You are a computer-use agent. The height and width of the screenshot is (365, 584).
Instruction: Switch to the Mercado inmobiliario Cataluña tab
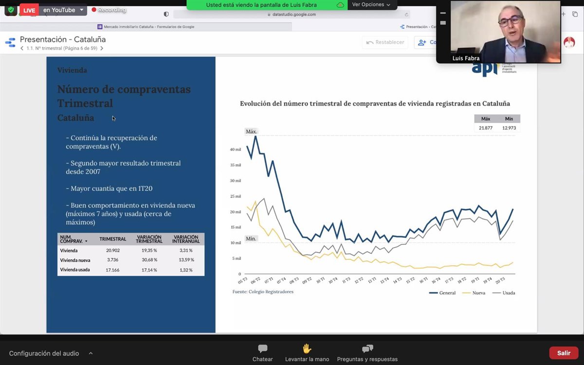(146, 27)
